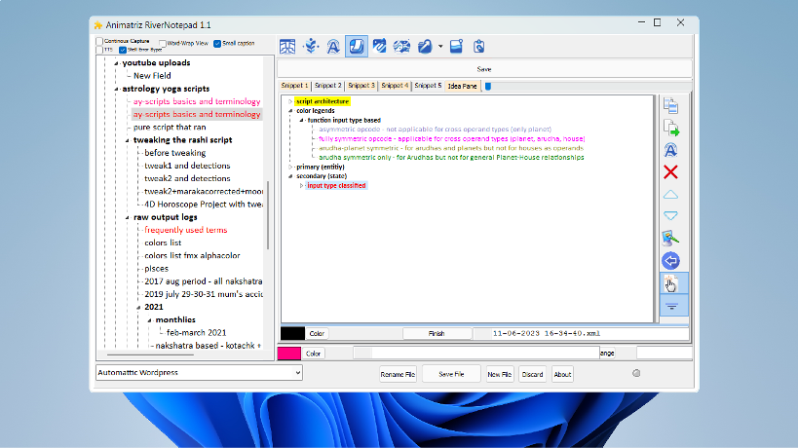Expand the script architecture node
Screen dimensions: 798x448
(290, 101)
